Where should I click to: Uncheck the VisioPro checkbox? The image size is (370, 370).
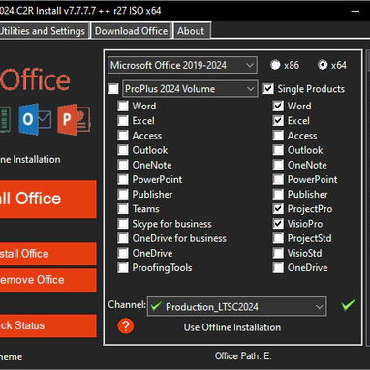[x=278, y=224]
